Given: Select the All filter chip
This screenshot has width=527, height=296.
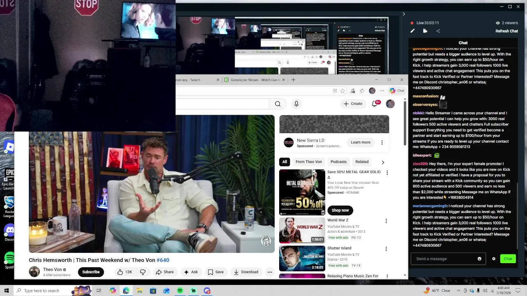Looking at the screenshot, I should pos(284,162).
